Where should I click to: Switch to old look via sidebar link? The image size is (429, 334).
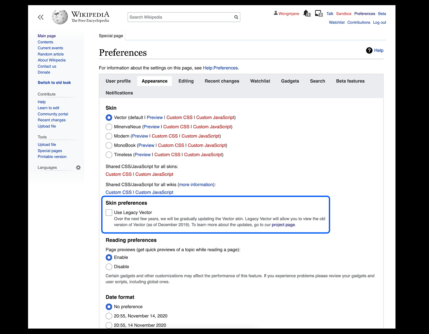(54, 82)
